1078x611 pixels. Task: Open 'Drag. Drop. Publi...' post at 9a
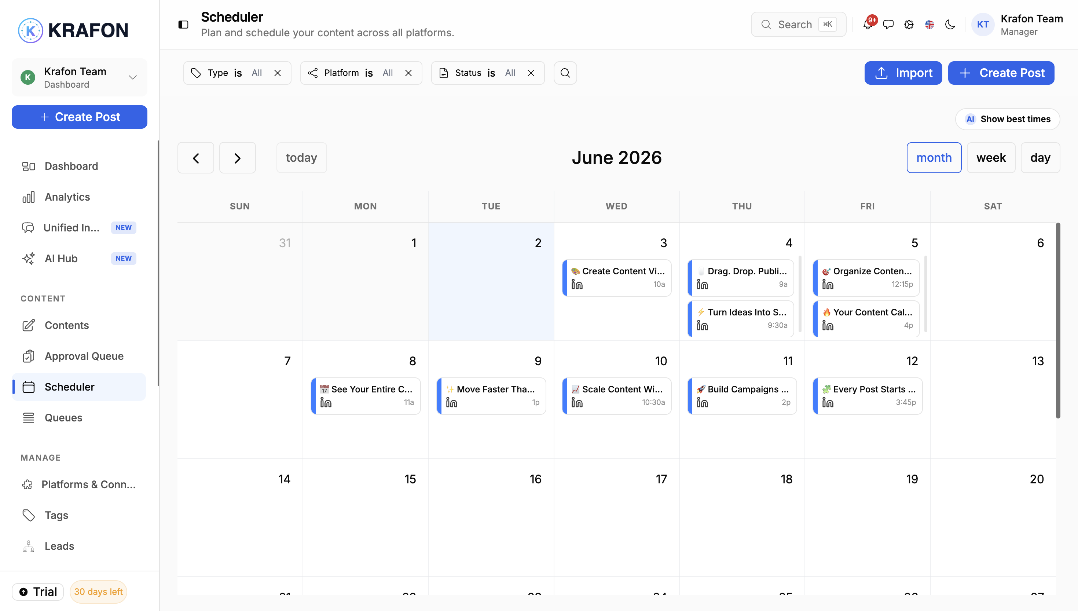pos(741,278)
